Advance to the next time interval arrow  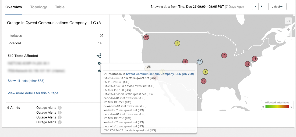coord(262,7)
